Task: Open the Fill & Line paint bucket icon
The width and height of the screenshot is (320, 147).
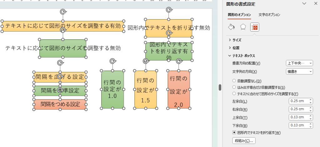Action: (x=231, y=27)
